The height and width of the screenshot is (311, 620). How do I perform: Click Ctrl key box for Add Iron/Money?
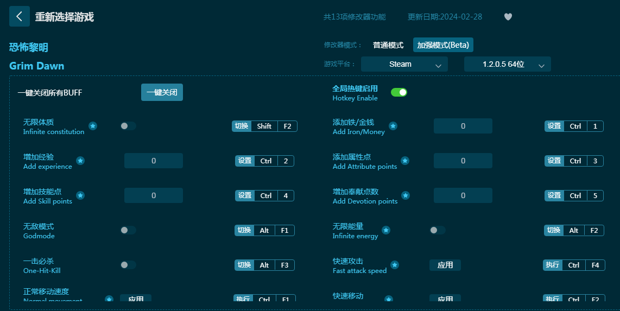point(575,126)
